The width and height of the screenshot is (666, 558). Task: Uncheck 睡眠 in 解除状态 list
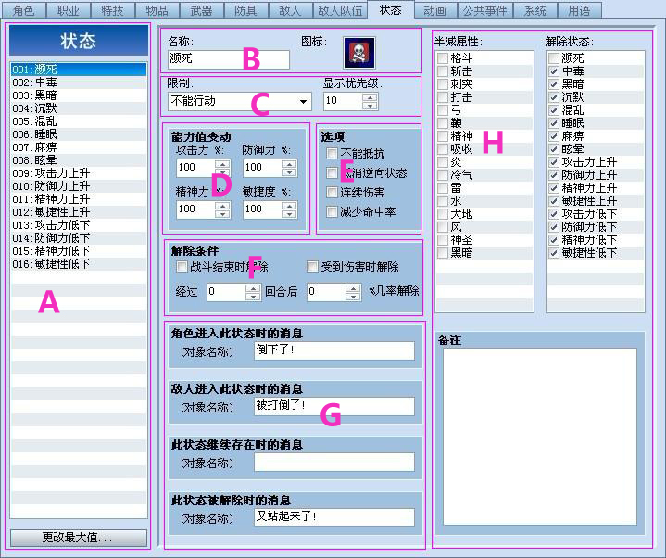pyautogui.click(x=554, y=123)
